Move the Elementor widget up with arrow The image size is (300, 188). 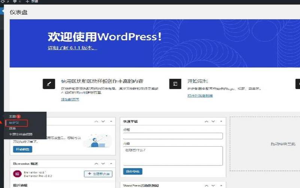[x=96, y=164]
